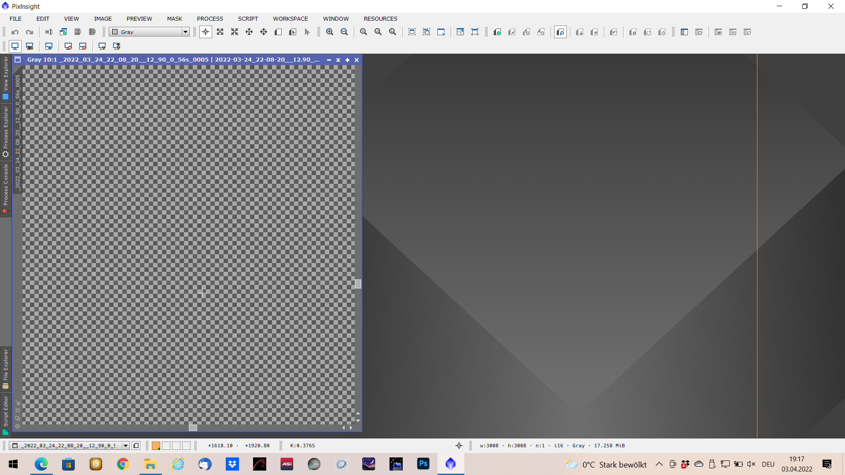Open the view selector dropdown in status bar

(70, 446)
